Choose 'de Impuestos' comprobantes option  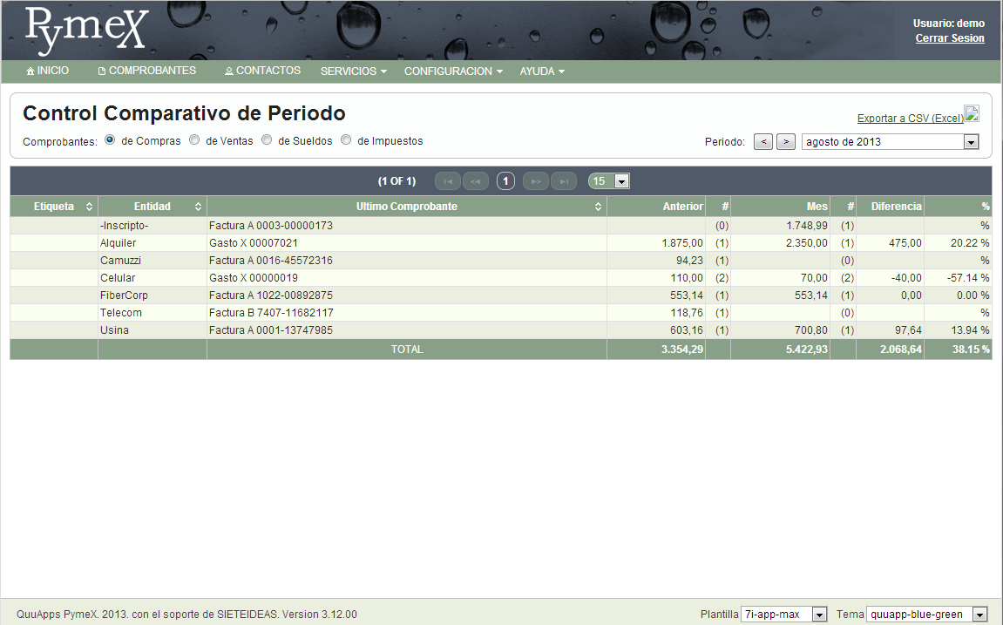pos(346,139)
